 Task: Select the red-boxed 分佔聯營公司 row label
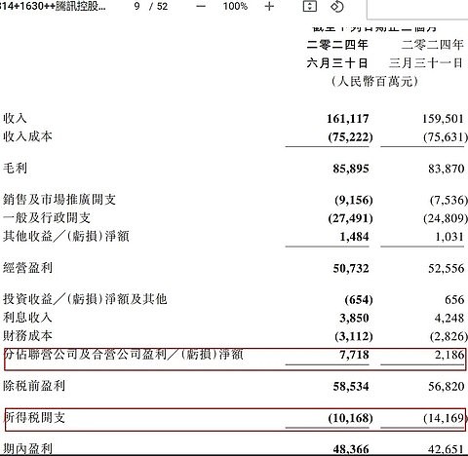click(124, 355)
